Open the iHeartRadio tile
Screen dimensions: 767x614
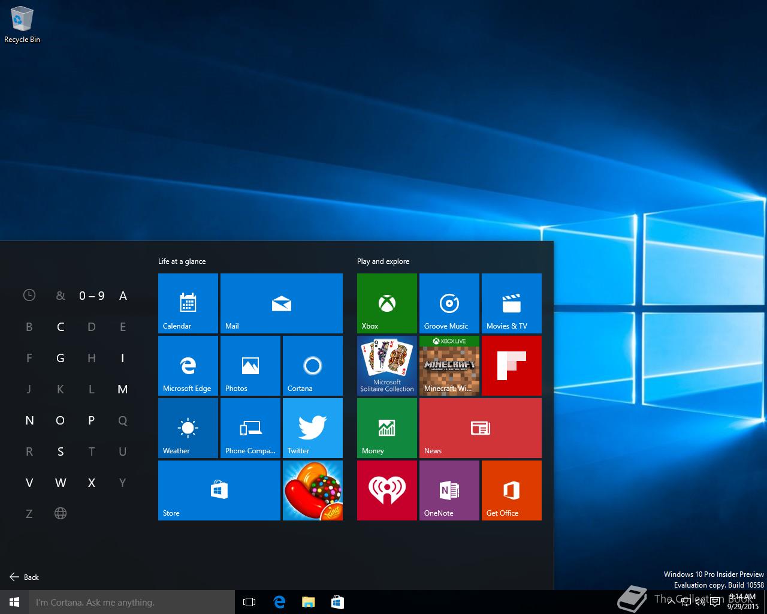pos(387,490)
